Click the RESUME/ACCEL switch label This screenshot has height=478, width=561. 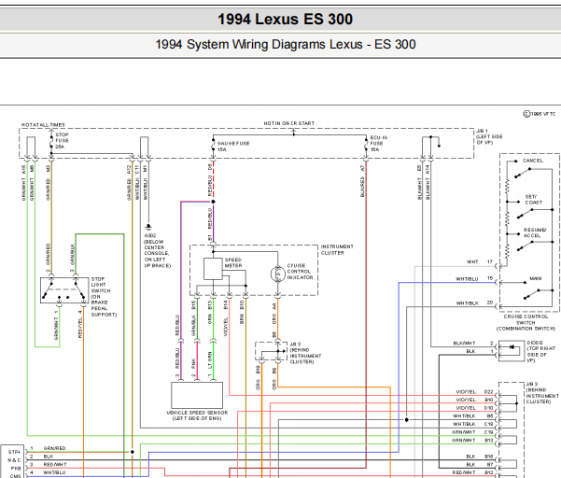pos(535,232)
